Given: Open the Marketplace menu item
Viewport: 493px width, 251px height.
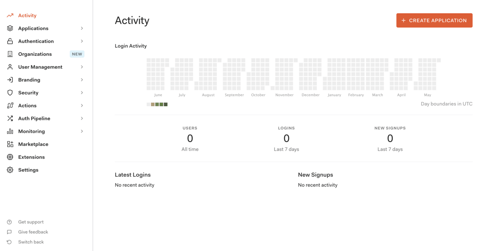Looking at the screenshot, I should [33, 144].
